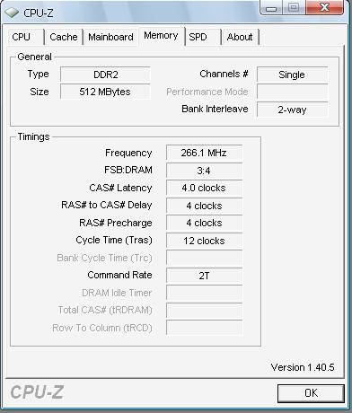The image size is (352, 413).
Task: Select the 12 clocks Cycle Time field
Action: coord(204,241)
